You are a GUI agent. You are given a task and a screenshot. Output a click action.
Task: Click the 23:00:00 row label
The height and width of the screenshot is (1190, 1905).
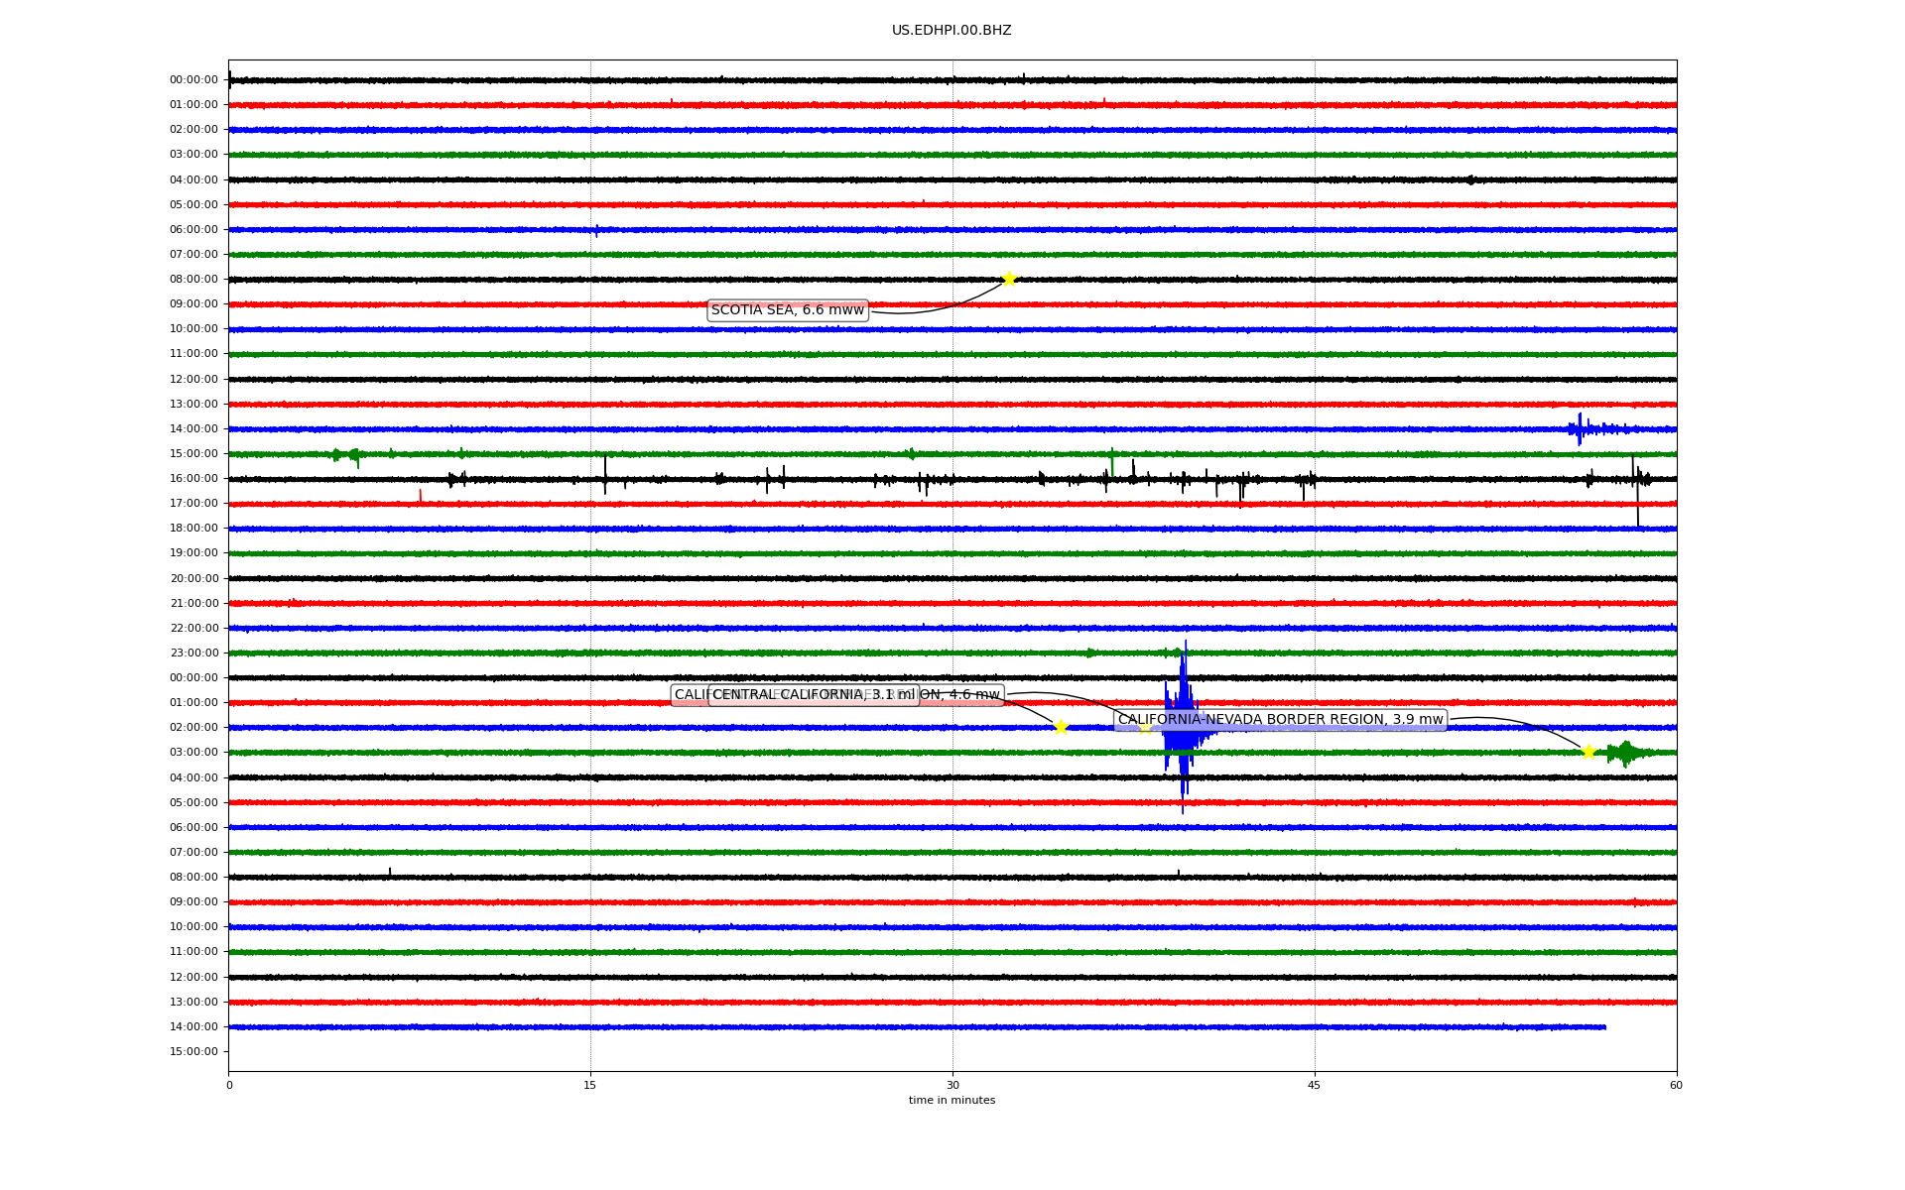(193, 653)
